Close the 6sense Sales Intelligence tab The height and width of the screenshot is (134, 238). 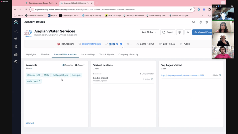point(92,3)
